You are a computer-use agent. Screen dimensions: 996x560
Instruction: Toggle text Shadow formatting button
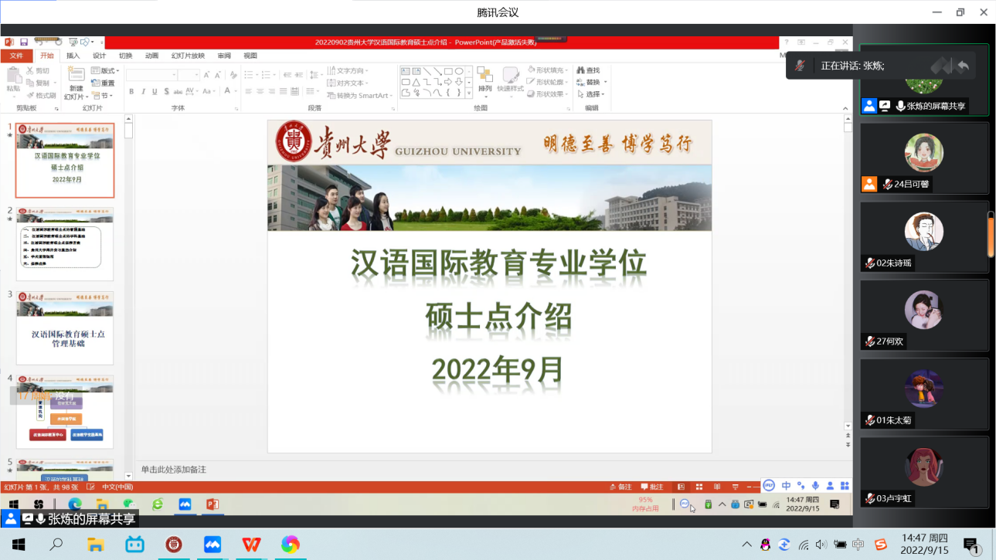pyautogui.click(x=166, y=91)
